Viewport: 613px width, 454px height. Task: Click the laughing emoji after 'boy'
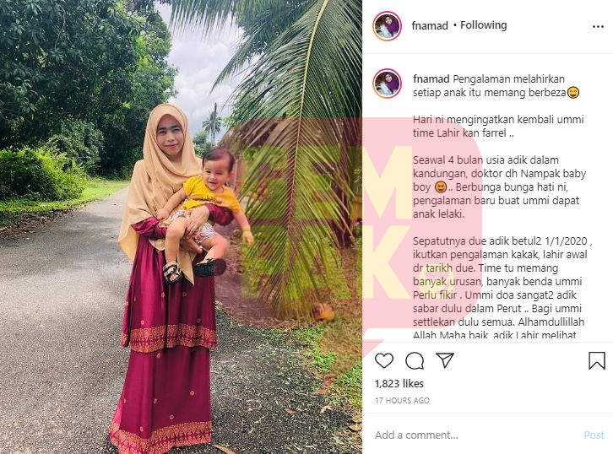[x=441, y=187]
